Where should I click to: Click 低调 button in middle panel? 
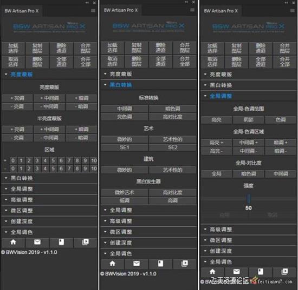coord(125,200)
